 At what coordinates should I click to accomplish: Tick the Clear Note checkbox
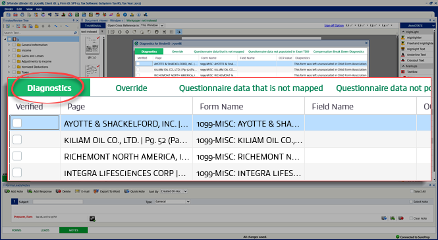pos(411,218)
